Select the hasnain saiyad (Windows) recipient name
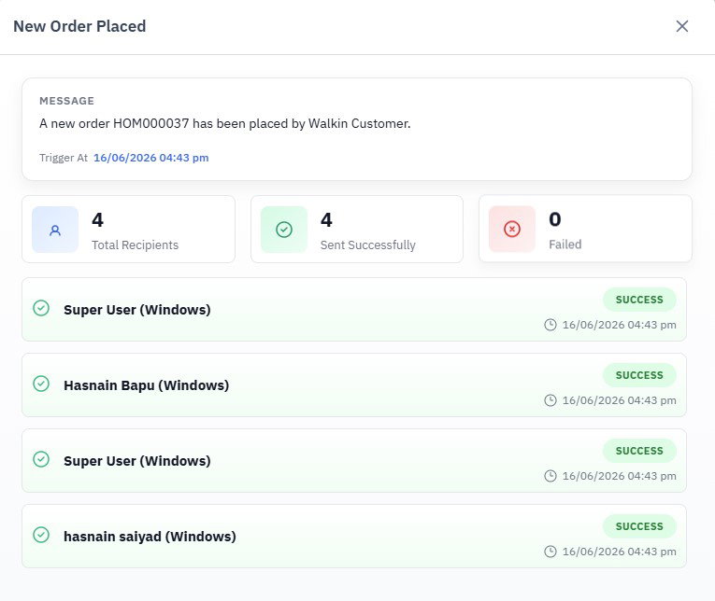Image resolution: width=715 pixels, height=601 pixels. (x=150, y=537)
